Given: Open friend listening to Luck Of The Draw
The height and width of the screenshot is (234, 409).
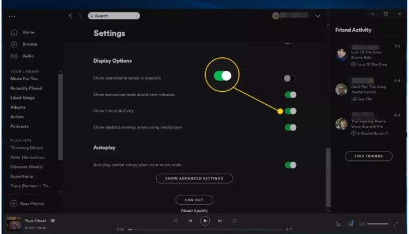Looking at the screenshot, I should 341,54.
